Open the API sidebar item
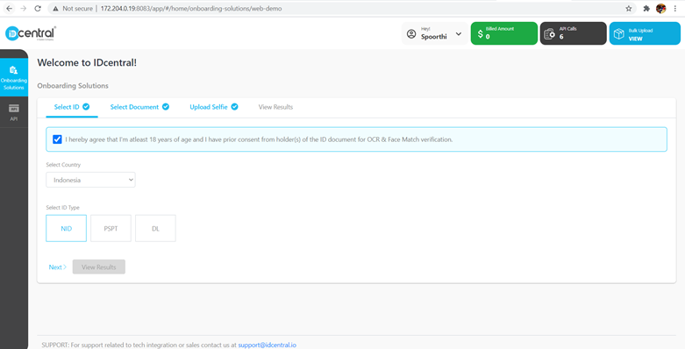Viewport: 685px width, 349px height. point(14,112)
